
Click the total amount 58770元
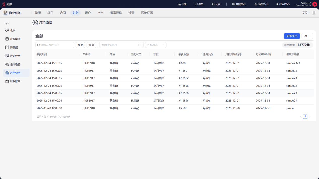coord(303,45)
